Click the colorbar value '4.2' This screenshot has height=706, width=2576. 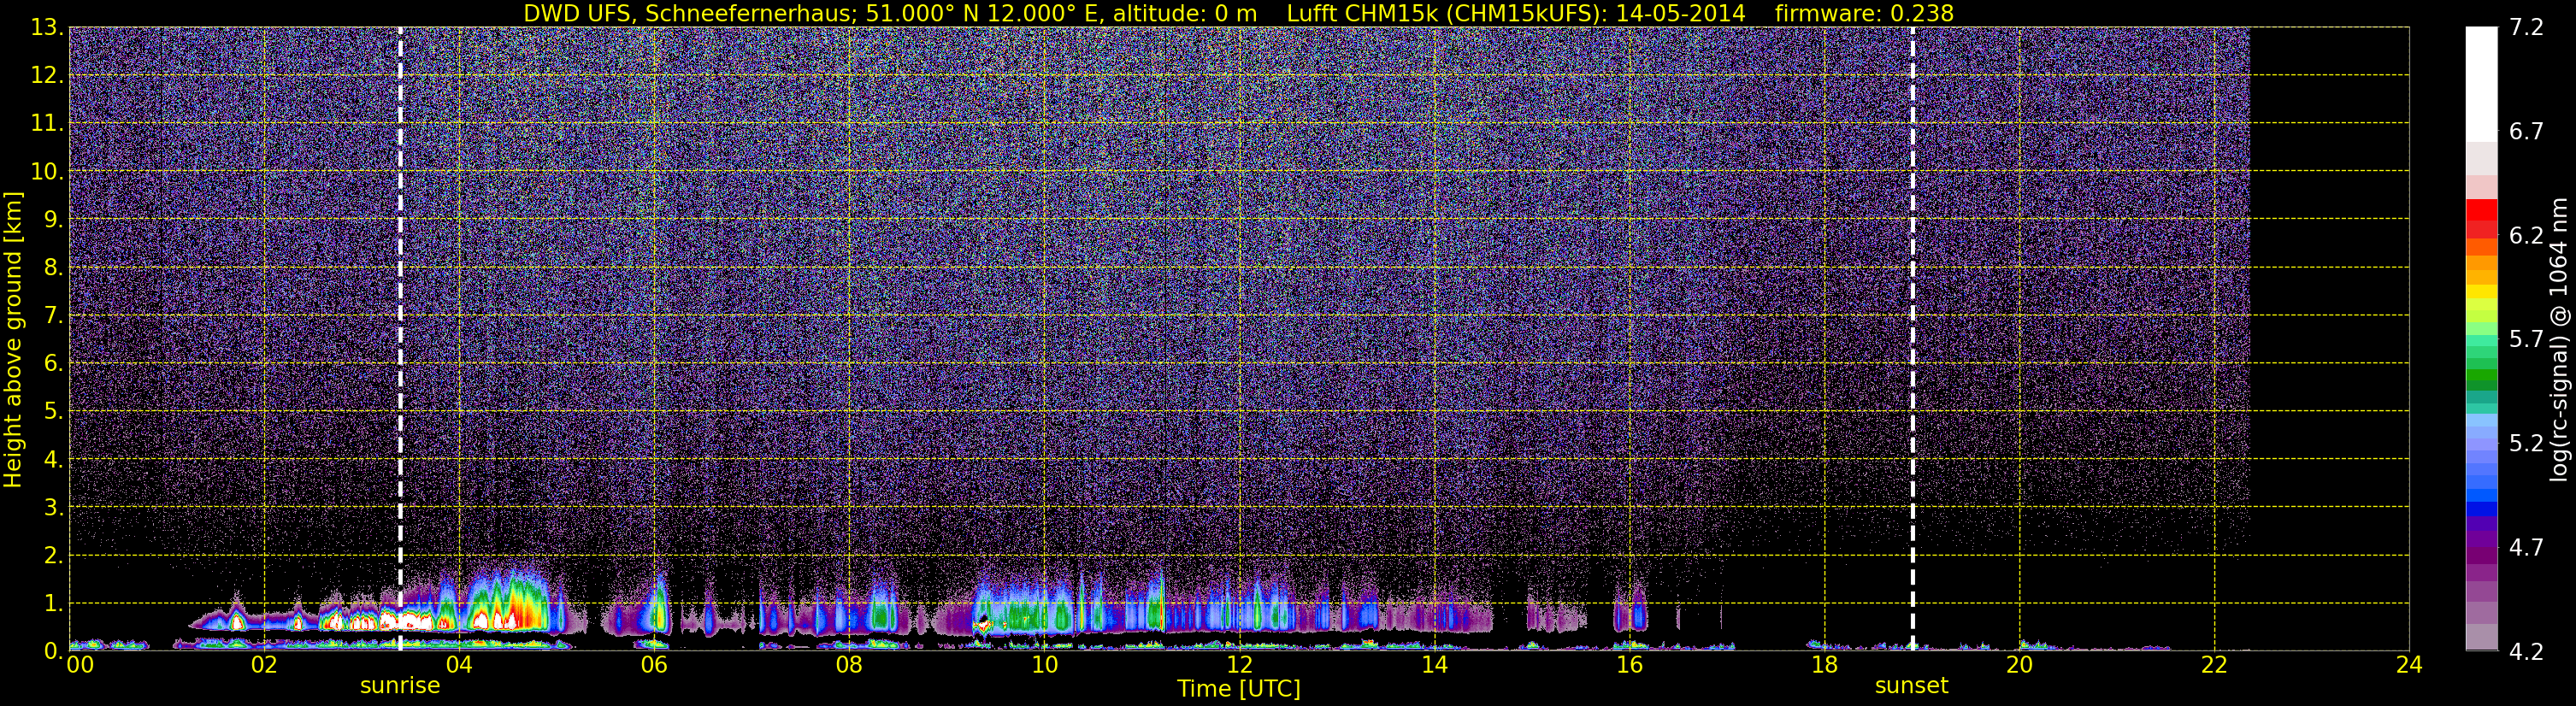click(x=2526, y=652)
